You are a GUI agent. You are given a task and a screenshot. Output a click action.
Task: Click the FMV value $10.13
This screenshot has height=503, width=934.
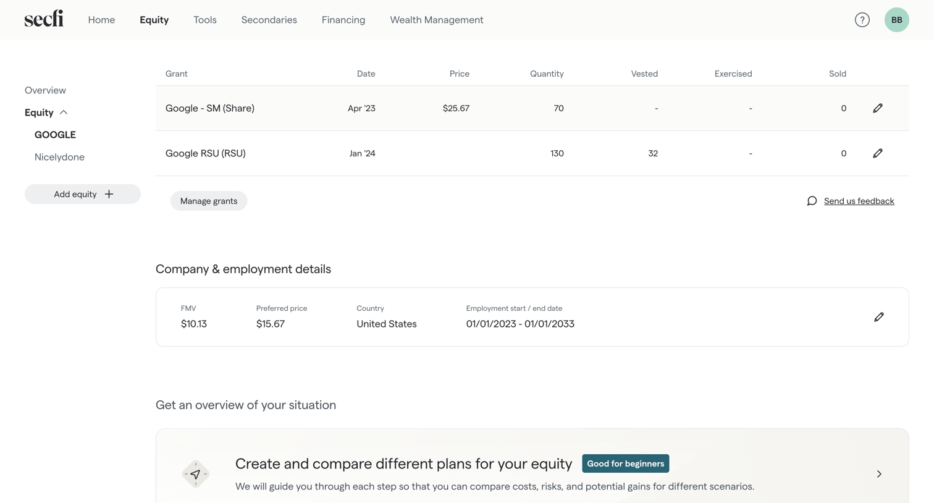click(x=194, y=324)
